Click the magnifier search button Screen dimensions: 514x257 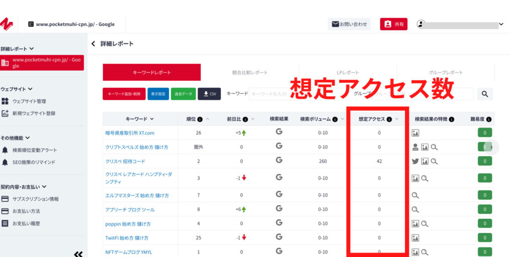pos(485,94)
